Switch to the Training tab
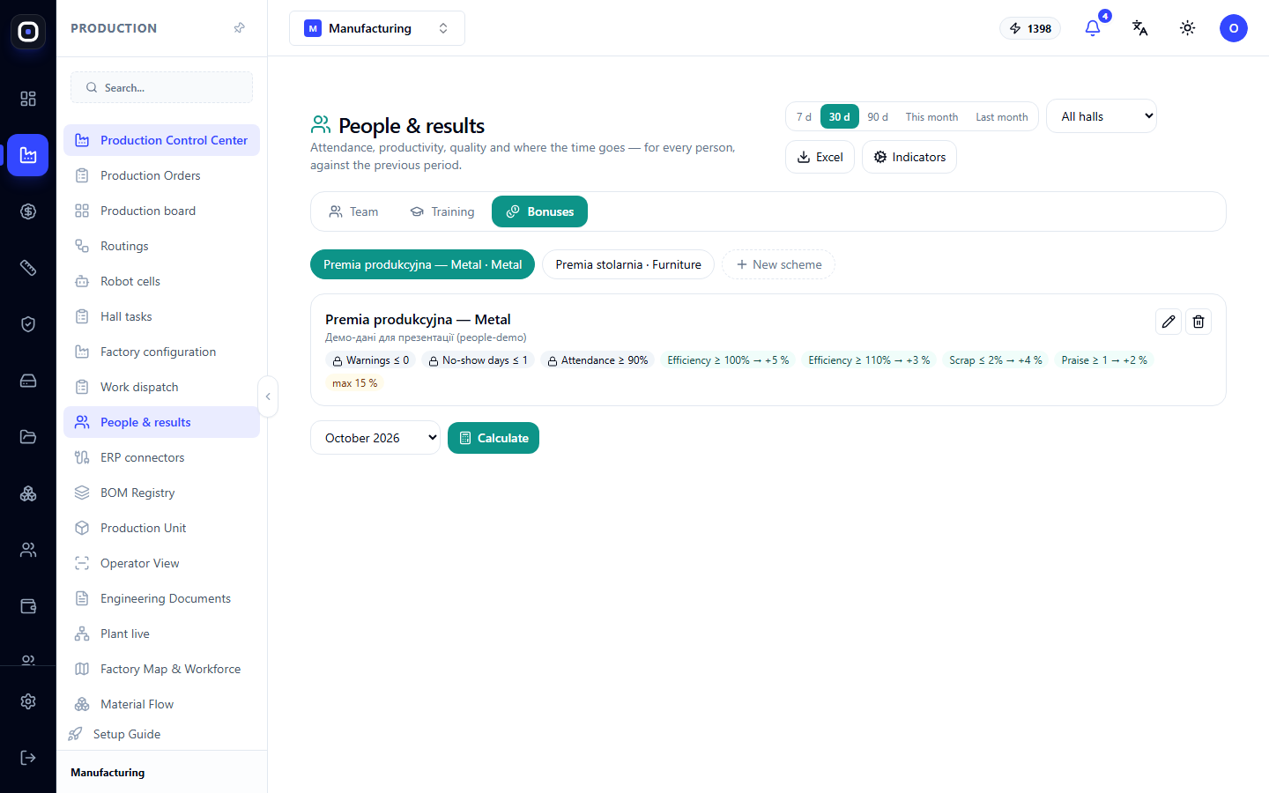The width and height of the screenshot is (1269, 793). point(442,211)
